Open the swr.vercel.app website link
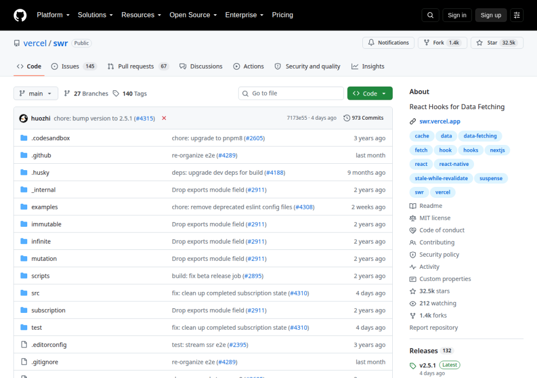Image resolution: width=537 pixels, height=378 pixels. (x=440, y=121)
